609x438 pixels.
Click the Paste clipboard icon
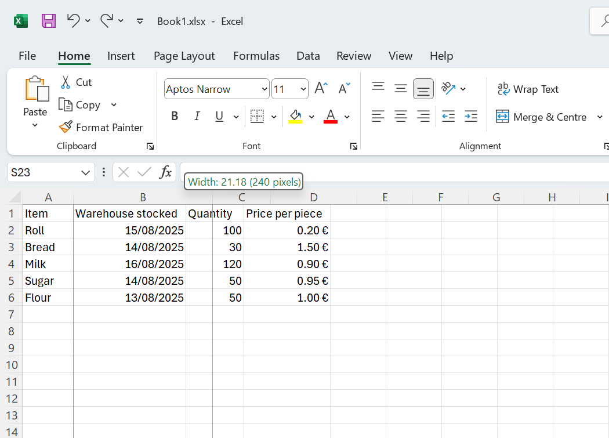pos(37,89)
